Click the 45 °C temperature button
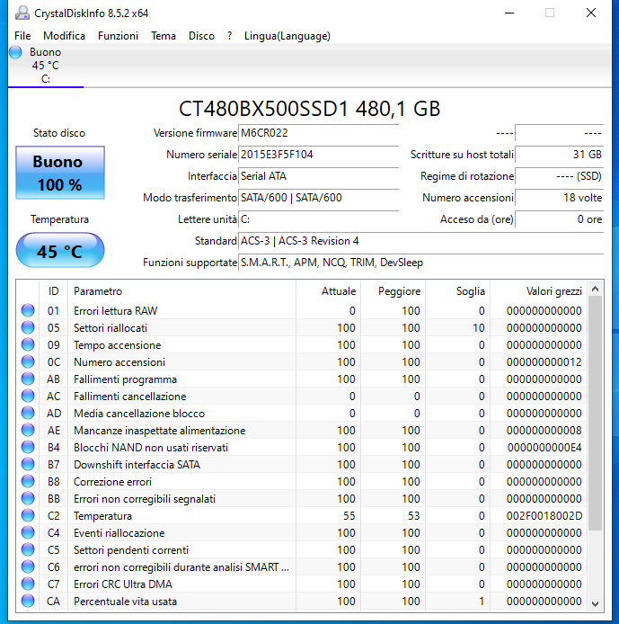This screenshot has height=624, width=619. 60,250
